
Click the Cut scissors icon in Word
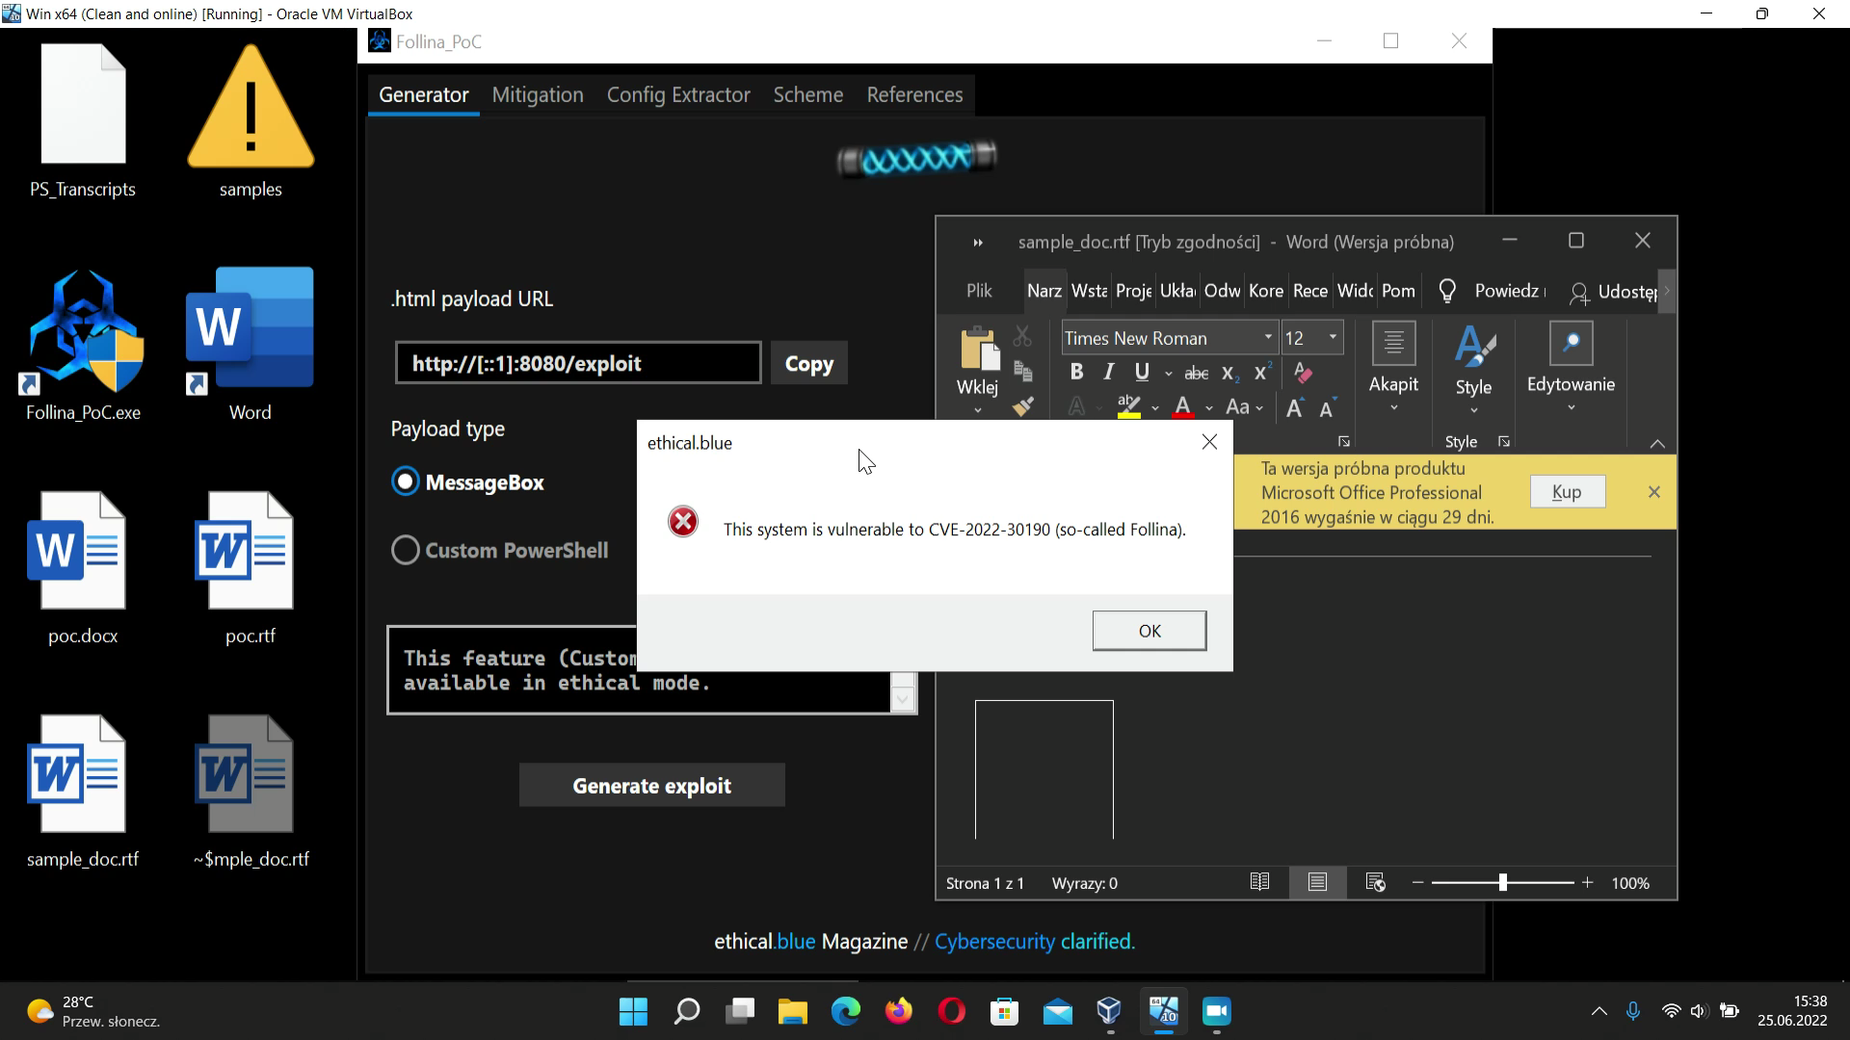tap(1022, 336)
